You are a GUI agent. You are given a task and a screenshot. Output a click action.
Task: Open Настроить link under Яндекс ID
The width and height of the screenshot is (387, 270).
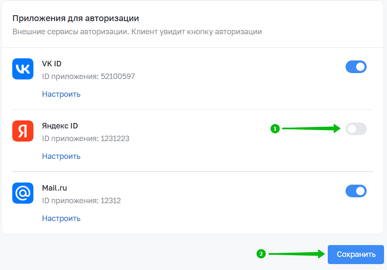pyautogui.click(x=61, y=156)
